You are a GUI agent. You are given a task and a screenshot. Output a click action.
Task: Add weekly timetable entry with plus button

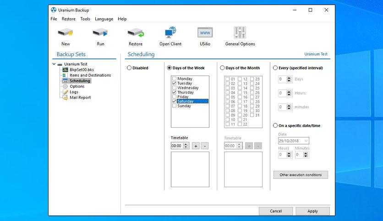click(196, 146)
